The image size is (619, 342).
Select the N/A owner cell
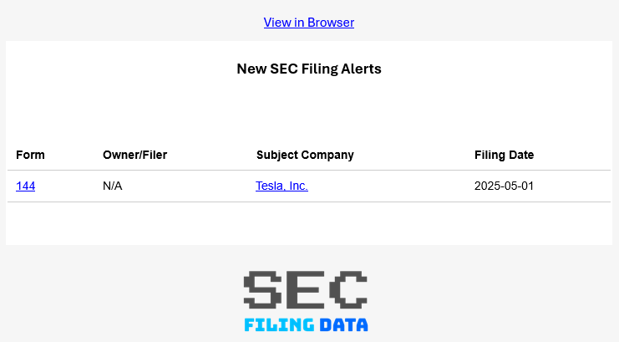pos(112,186)
